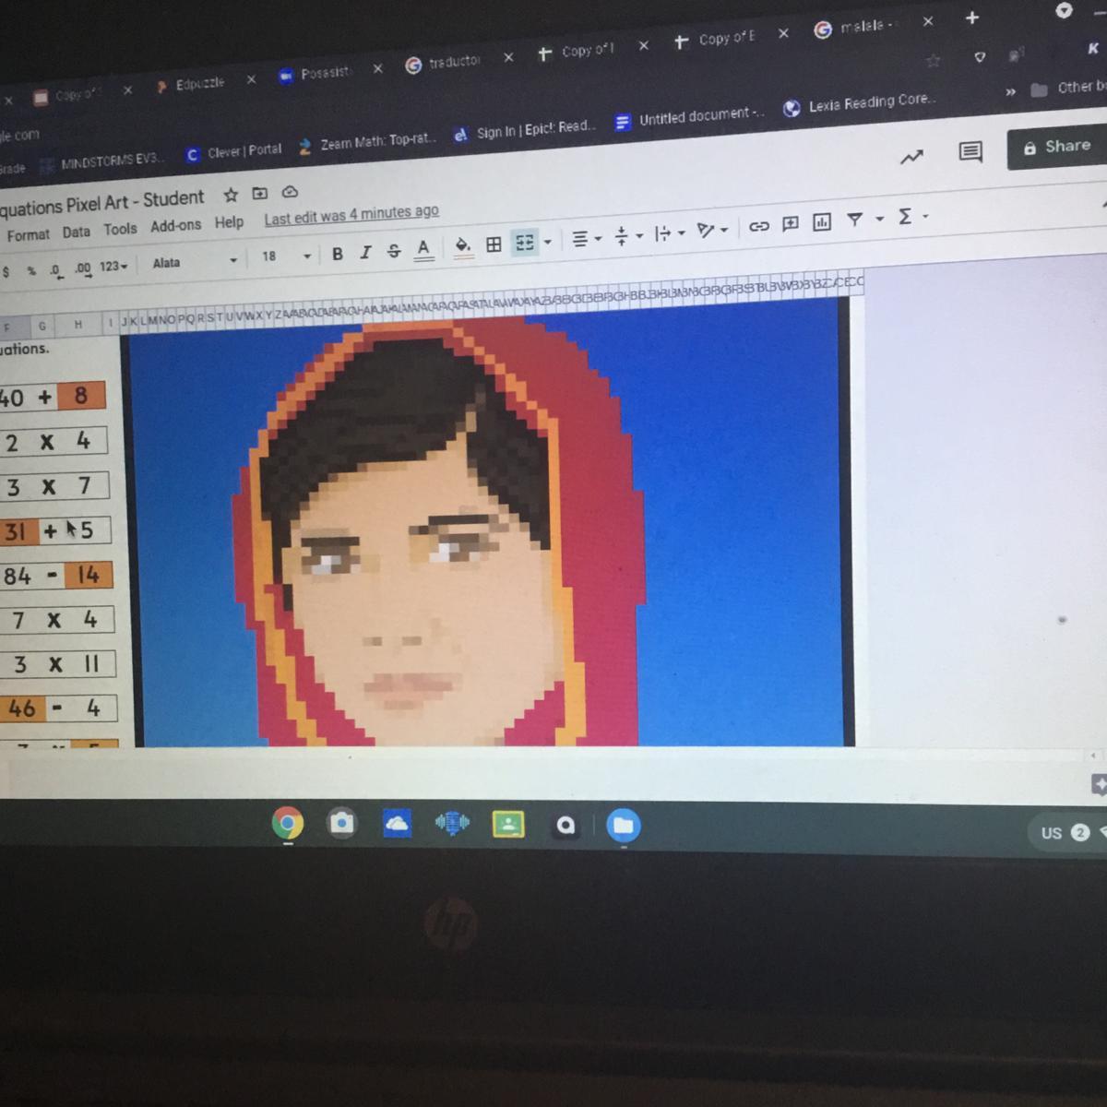Star the document
The image size is (1107, 1107).
click(x=231, y=196)
